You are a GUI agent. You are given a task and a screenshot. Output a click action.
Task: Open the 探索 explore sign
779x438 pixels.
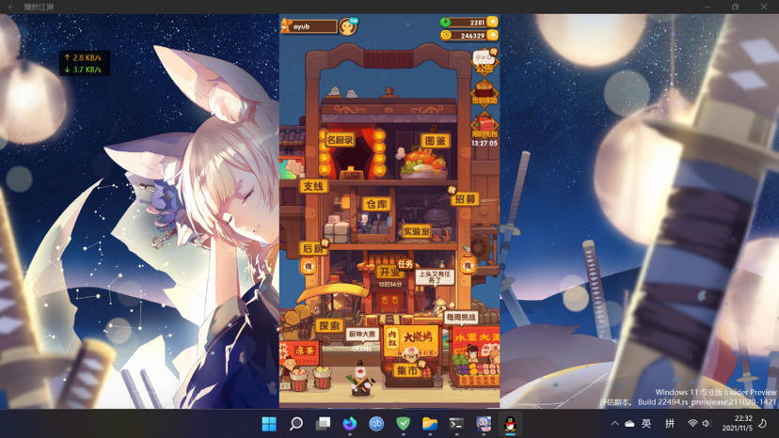coord(329,326)
